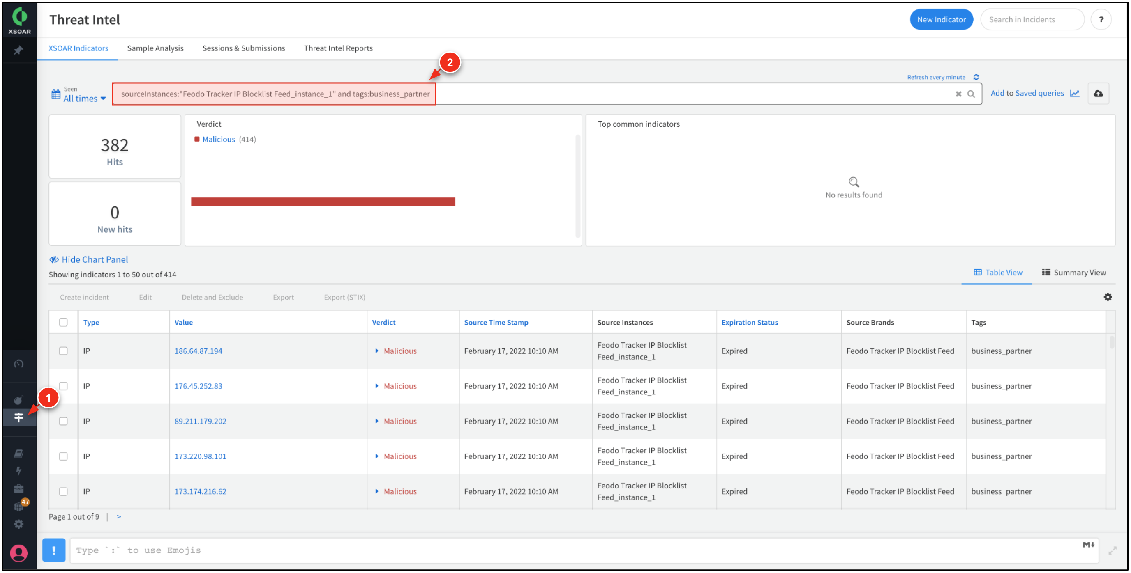Click the Table View grid icon

(x=978, y=273)
